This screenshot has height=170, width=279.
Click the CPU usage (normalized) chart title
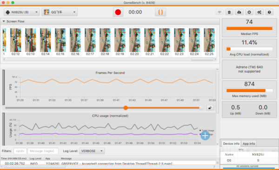(110, 116)
